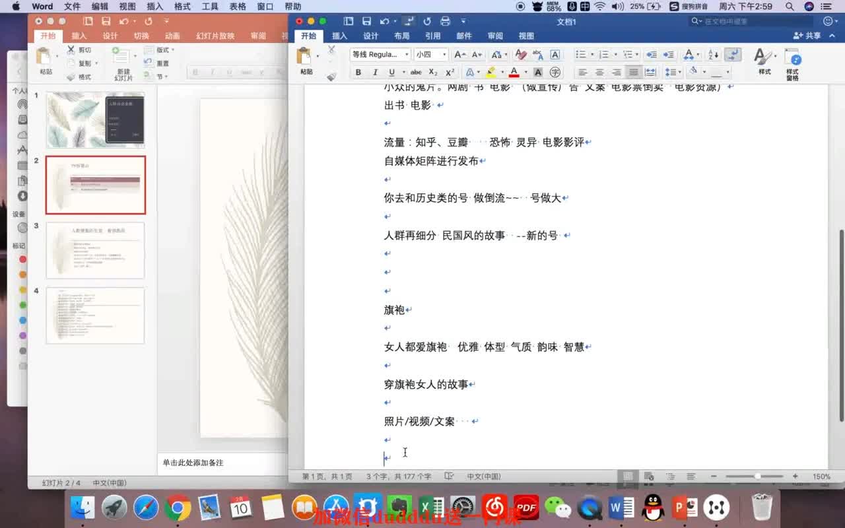Screen dimensions: 845x528
Task: Open the 样式窗格 (Styles pane)
Action: click(x=792, y=62)
